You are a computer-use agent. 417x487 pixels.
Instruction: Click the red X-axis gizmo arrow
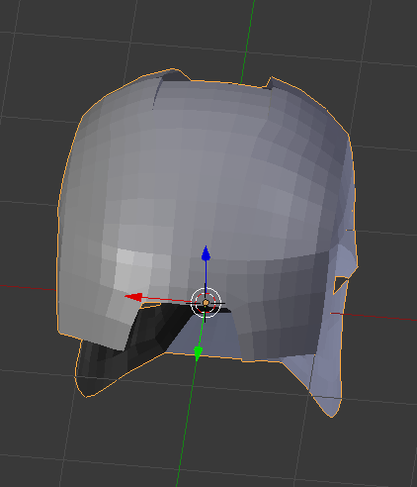[133, 297]
